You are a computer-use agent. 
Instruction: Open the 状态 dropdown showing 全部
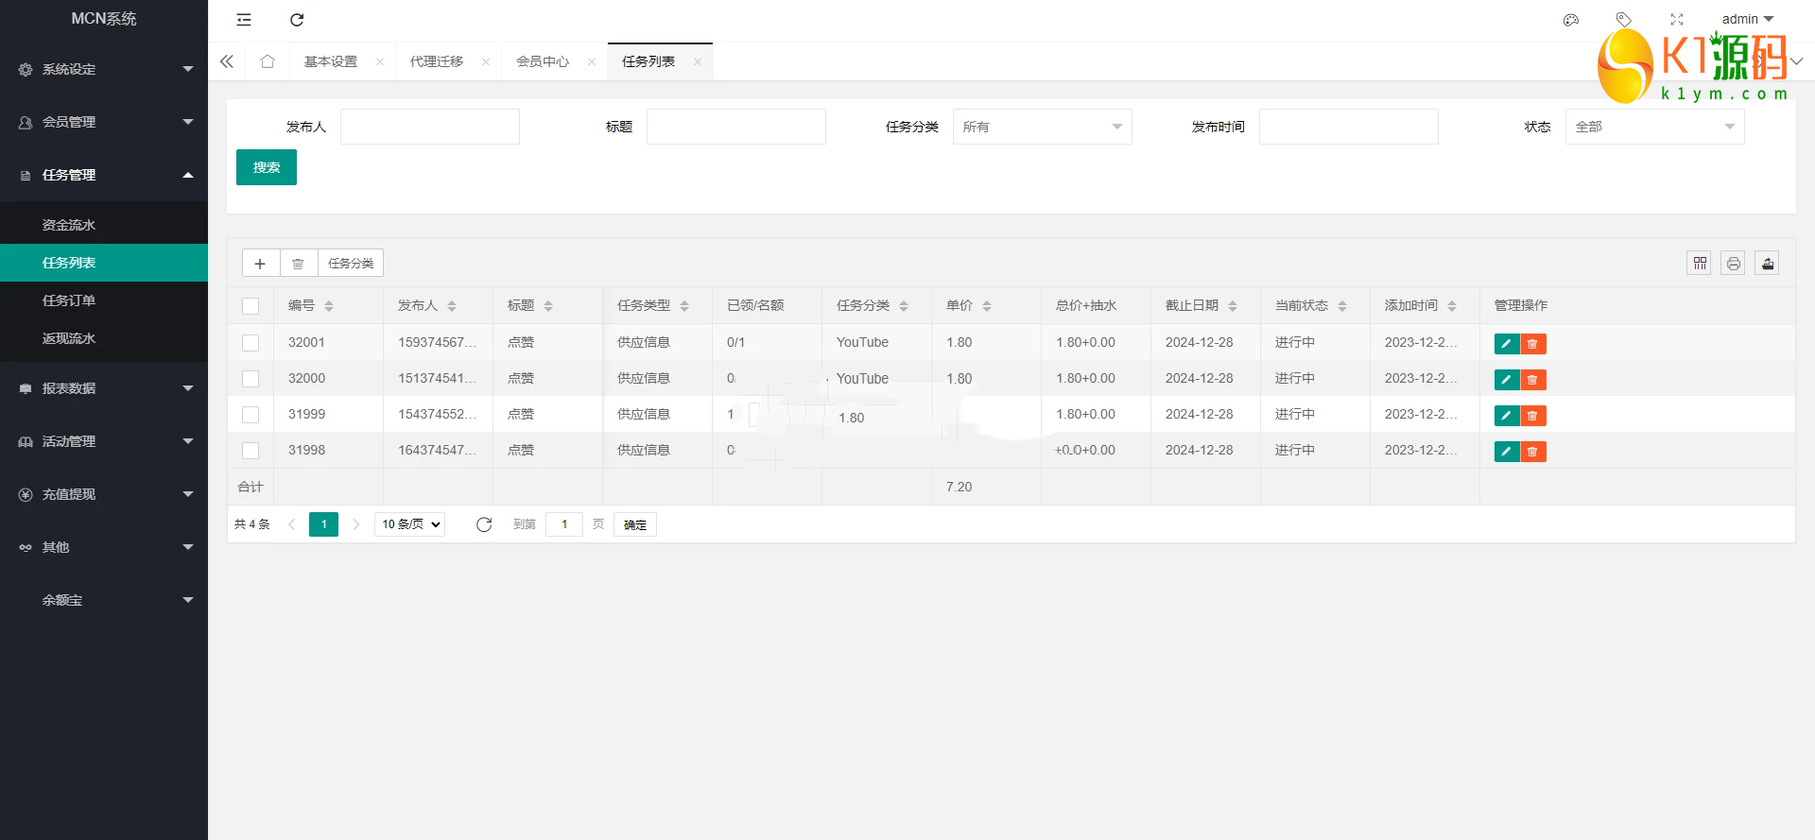(1654, 127)
